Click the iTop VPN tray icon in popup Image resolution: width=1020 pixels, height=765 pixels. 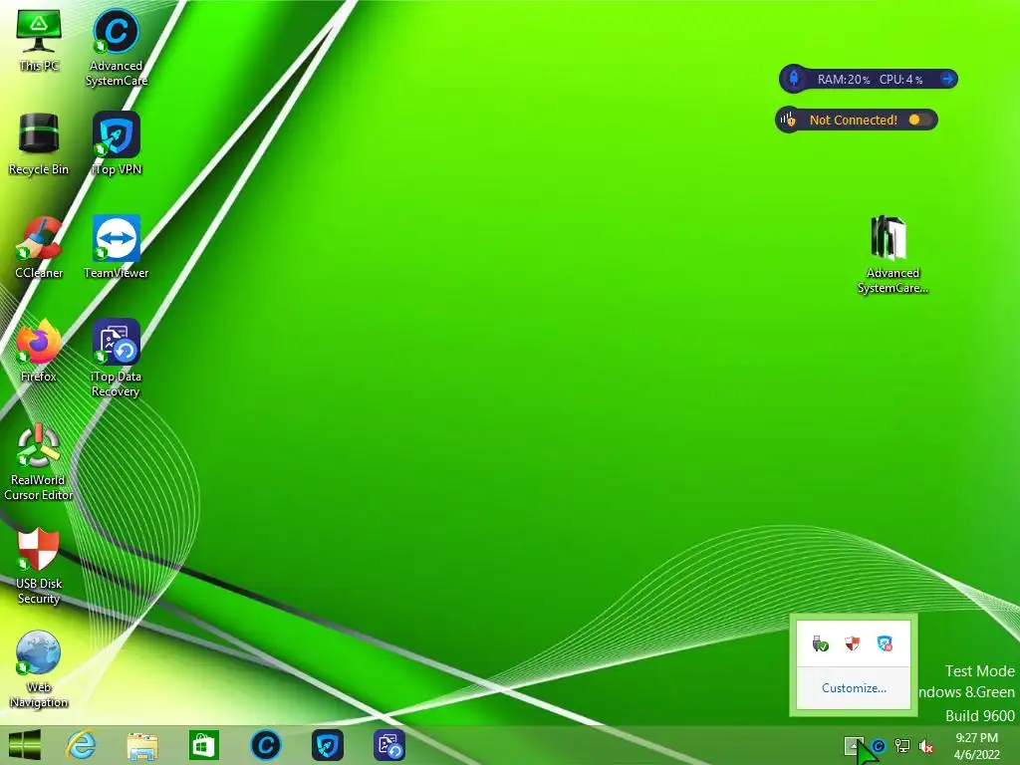(885, 644)
